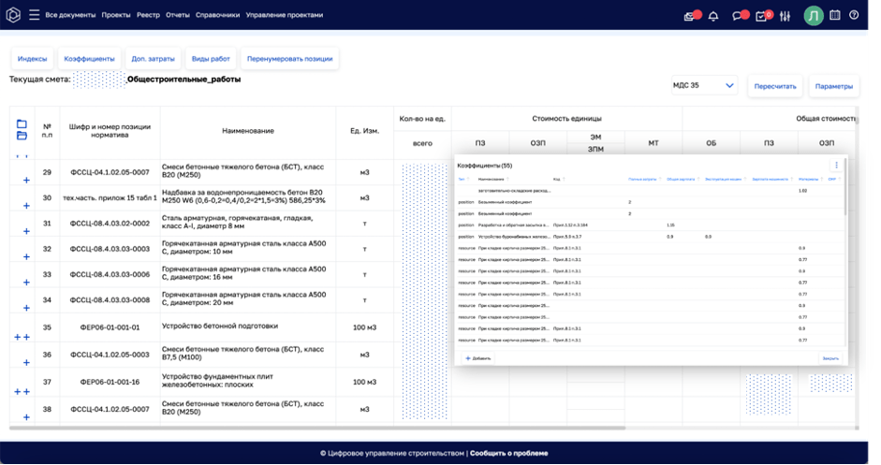The width and height of the screenshot is (881, 465).
Task: Expand the МДС 35 dropdown
Action: pos(705,86)
